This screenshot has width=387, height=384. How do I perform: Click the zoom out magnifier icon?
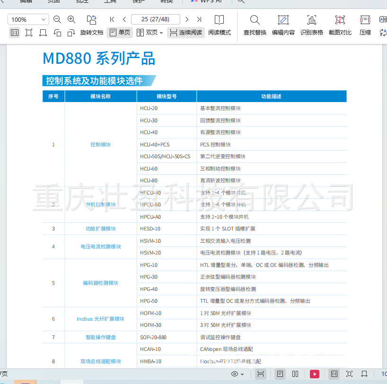pos(57,19)
